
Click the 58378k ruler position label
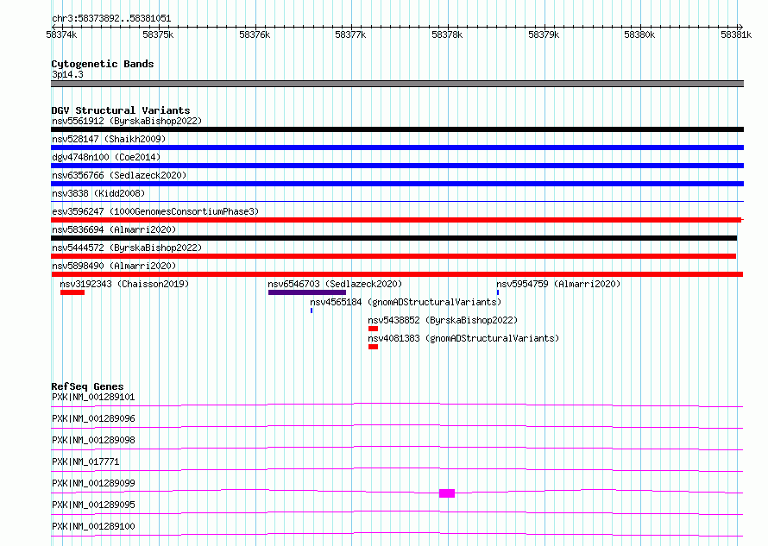447,35
